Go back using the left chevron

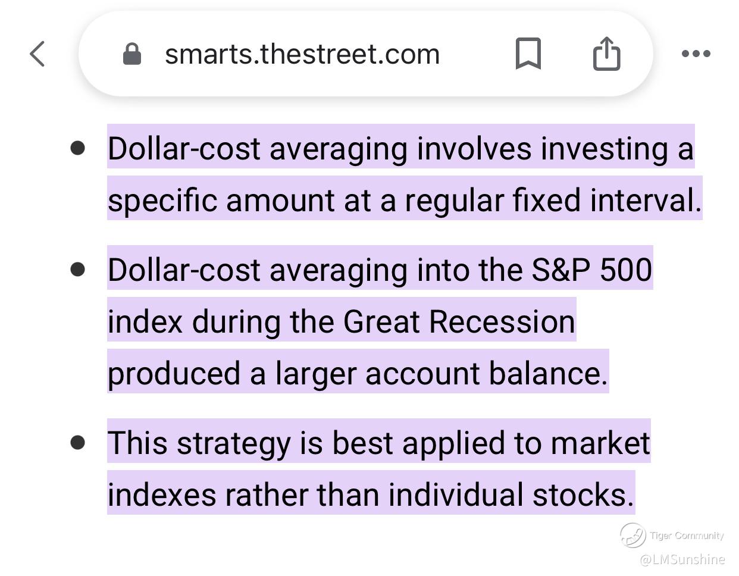[x=37, y=54]
